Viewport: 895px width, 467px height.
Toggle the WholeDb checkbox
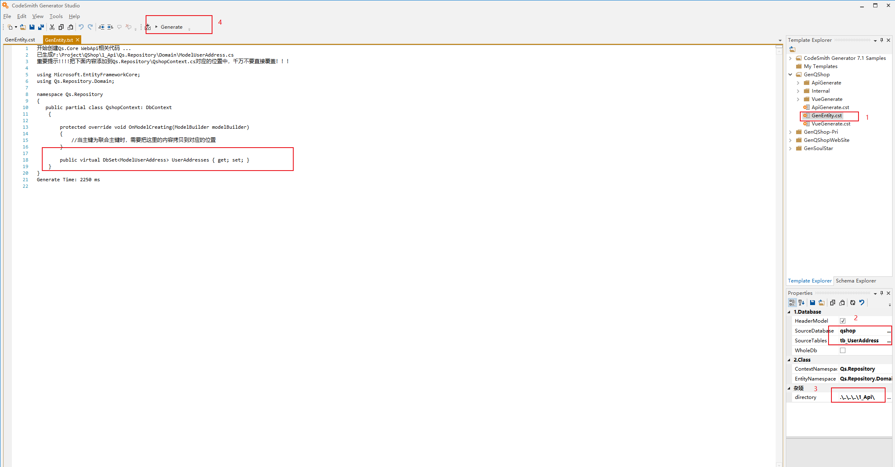click(842, 351)
